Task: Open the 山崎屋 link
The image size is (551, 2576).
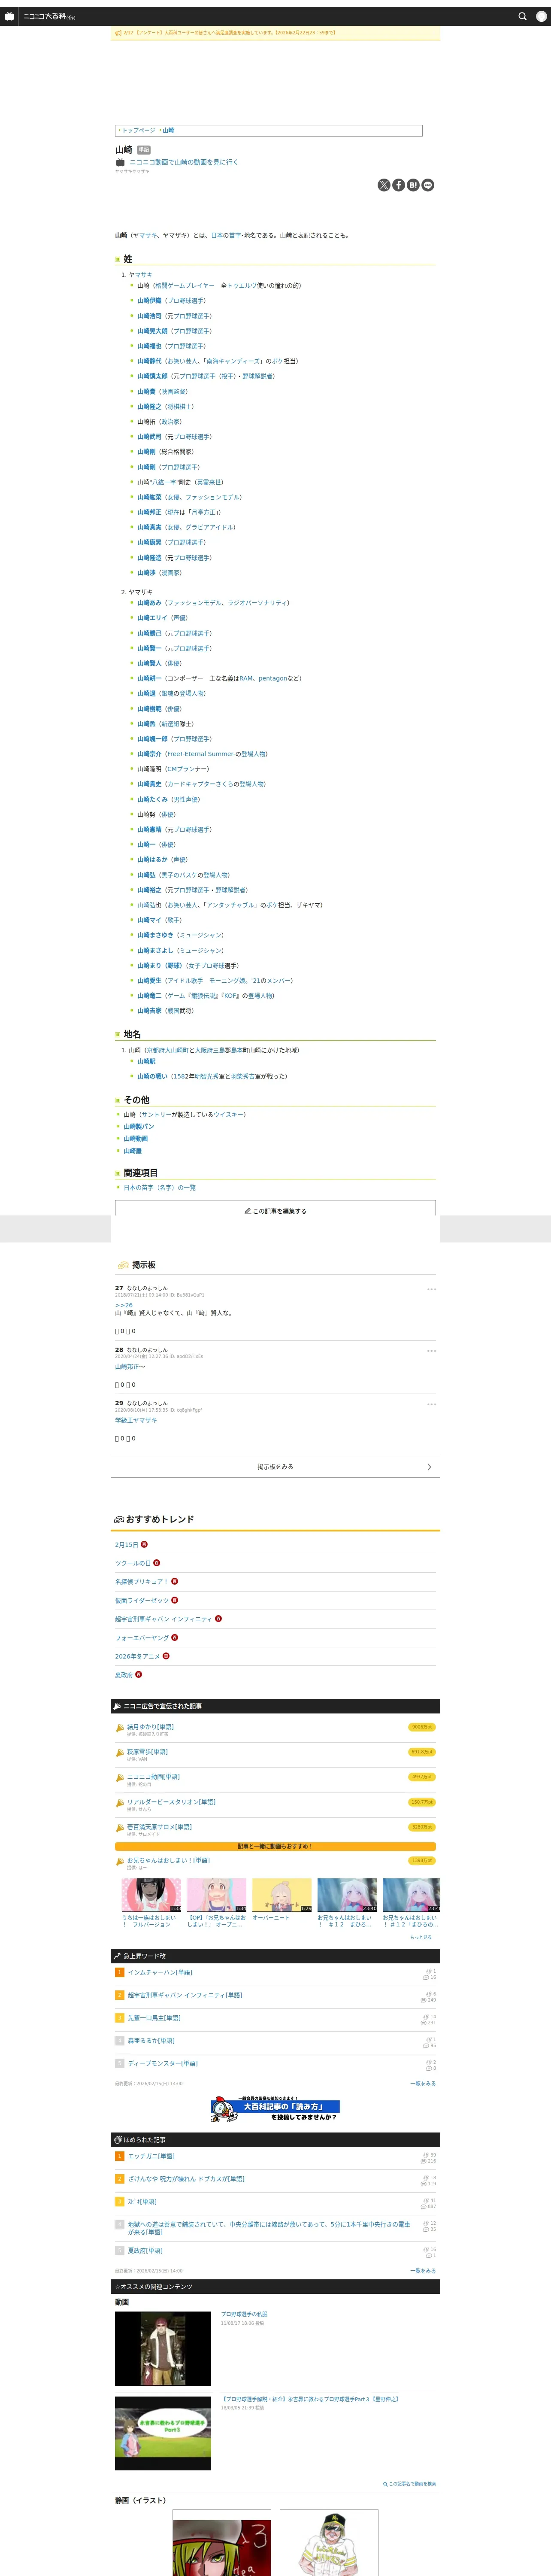Action: 132,1151
